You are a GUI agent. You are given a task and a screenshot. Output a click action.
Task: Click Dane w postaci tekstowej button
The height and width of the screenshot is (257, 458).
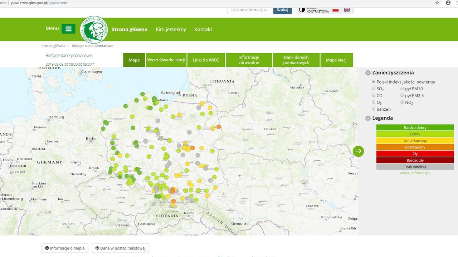tap(120, 248)
